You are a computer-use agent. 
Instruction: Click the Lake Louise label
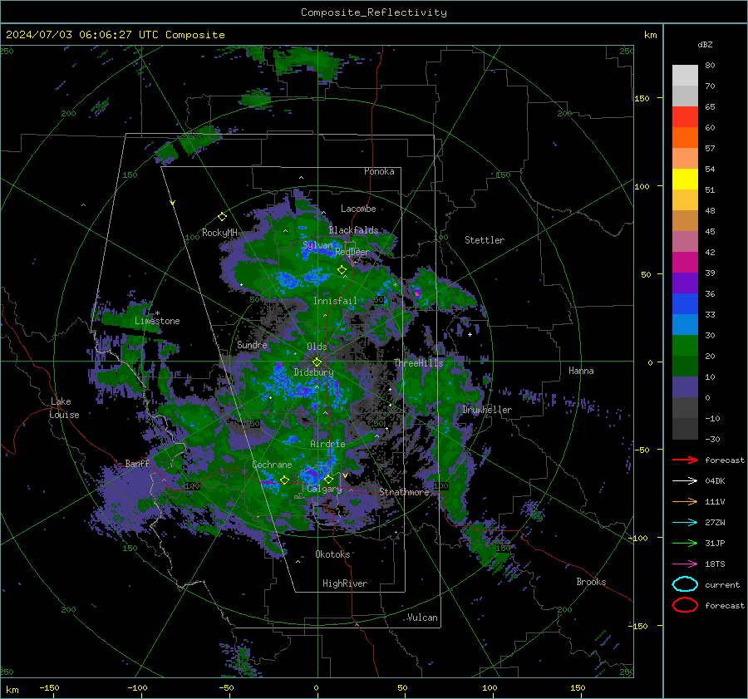pos(64,408)
